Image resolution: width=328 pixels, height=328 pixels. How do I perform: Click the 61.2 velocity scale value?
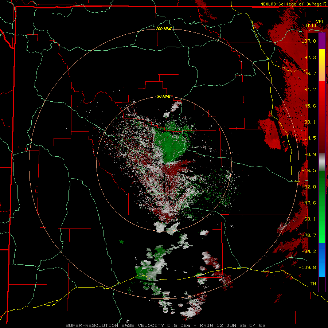(310, 89)
